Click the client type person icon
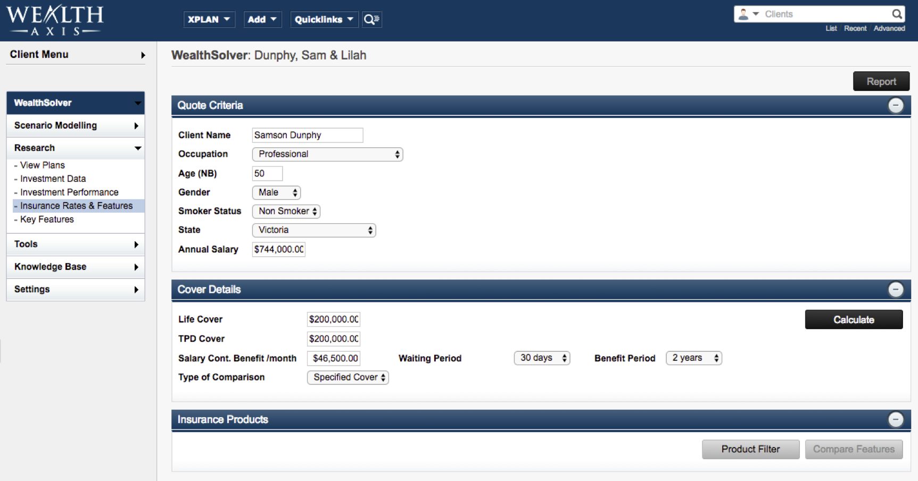 click(x=743, y=14)
